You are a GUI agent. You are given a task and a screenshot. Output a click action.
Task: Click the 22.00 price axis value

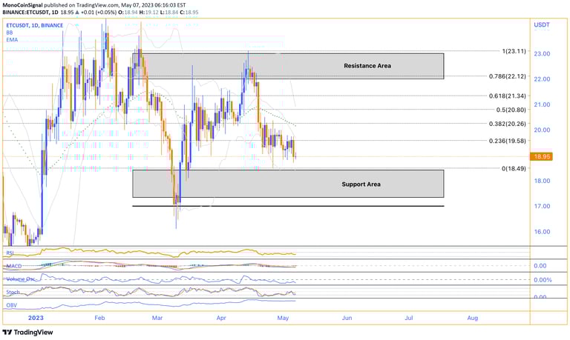(x=542, y=79)
